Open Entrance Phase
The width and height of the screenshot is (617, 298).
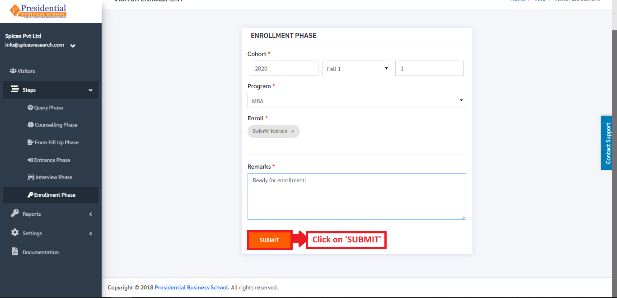click(x=51, y=160)
